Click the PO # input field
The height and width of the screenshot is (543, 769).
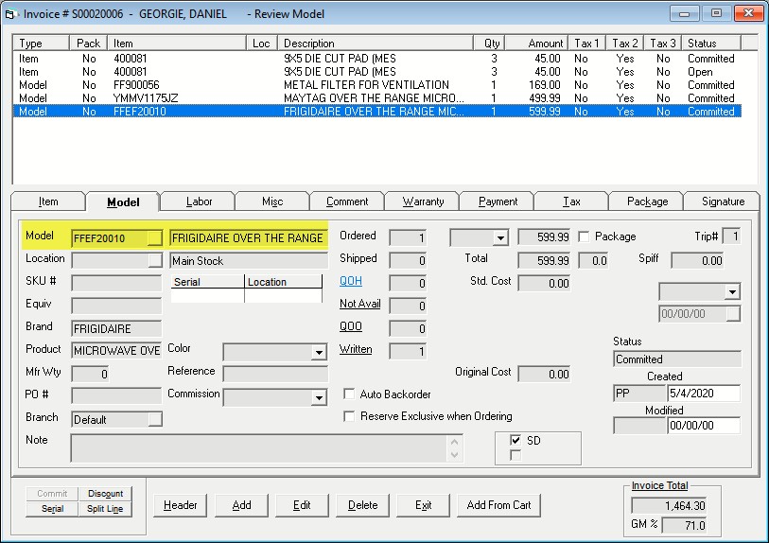click(116, 395)
